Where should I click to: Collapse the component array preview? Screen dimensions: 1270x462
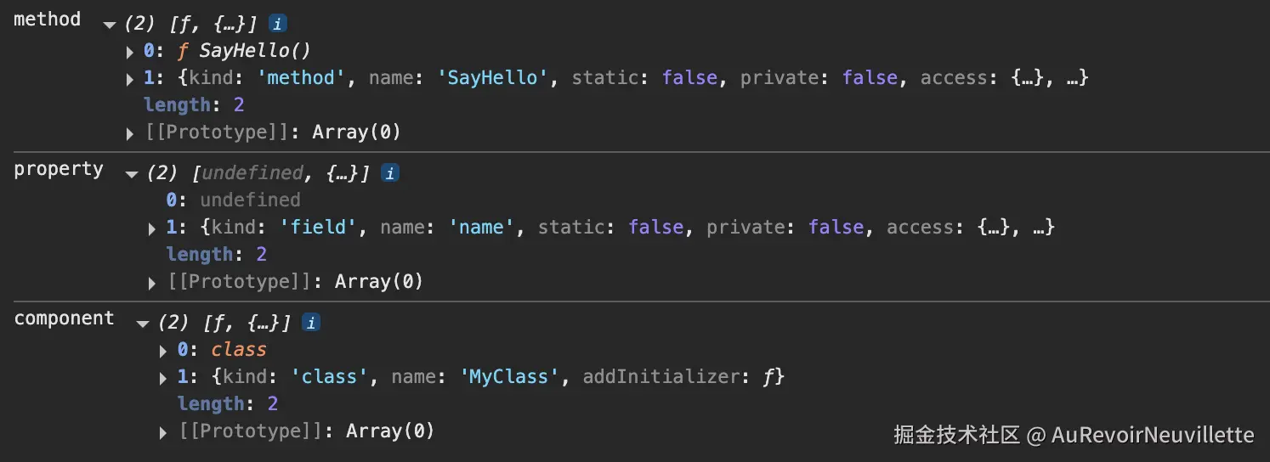click(142, 324)
